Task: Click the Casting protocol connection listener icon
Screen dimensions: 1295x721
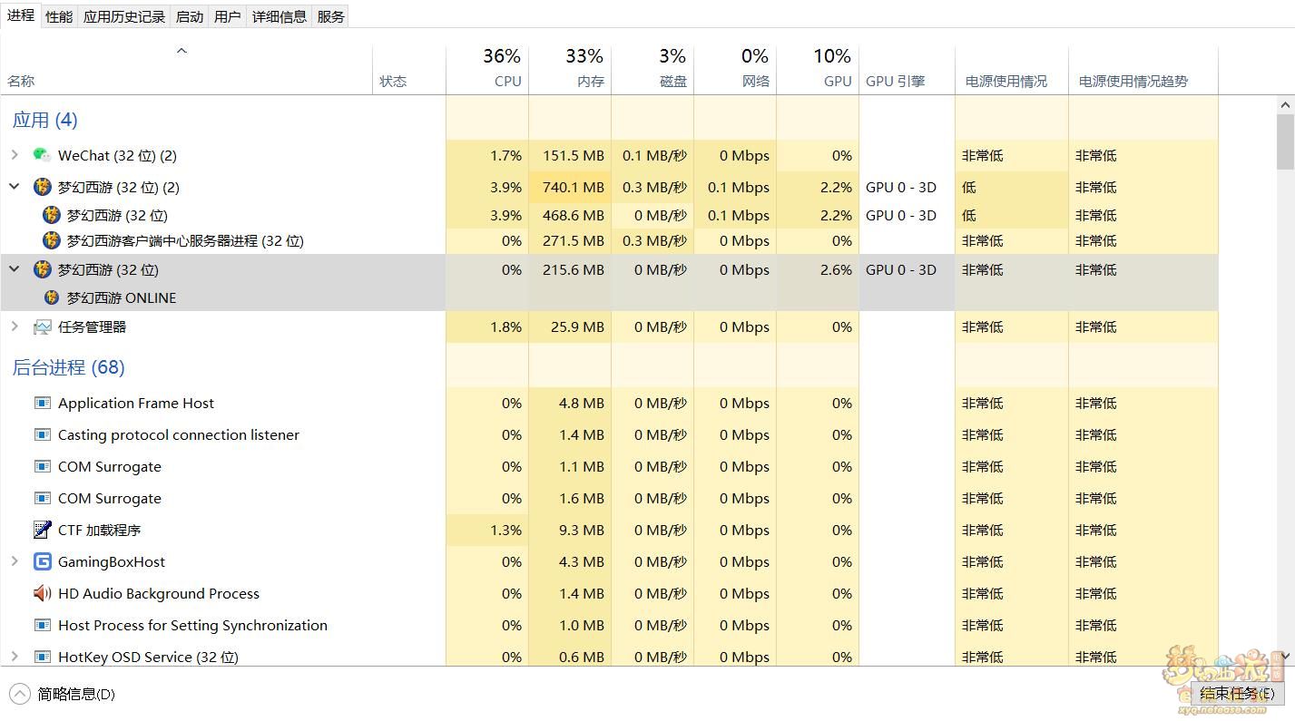Action: pos(42,434)
